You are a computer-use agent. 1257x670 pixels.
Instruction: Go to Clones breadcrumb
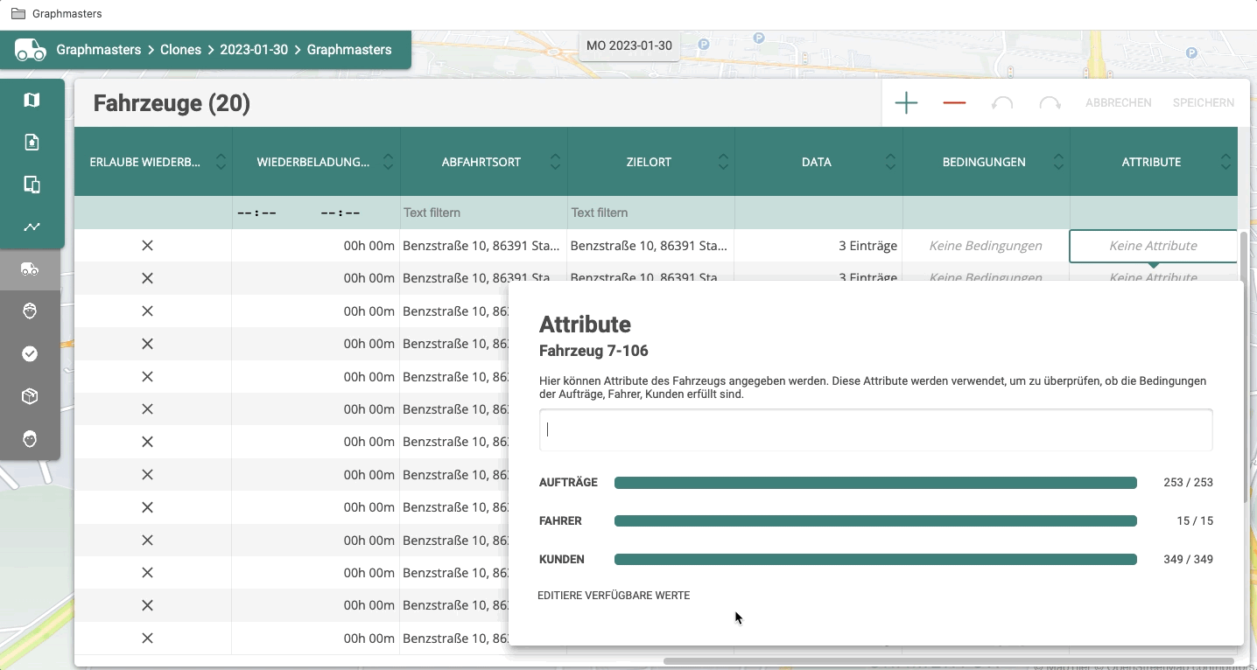[180, 50]
